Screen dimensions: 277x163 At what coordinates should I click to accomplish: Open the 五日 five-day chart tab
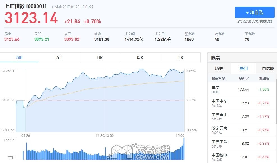(59, 57)
